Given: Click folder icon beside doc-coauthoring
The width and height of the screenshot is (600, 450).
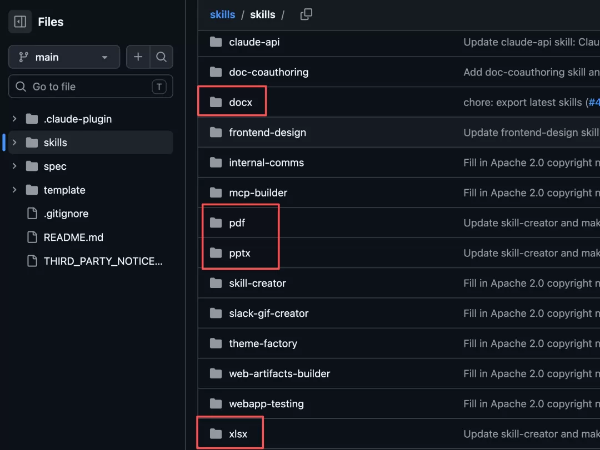Looking at the screenshot, I should pyautogui.click(x=216, y=72).
